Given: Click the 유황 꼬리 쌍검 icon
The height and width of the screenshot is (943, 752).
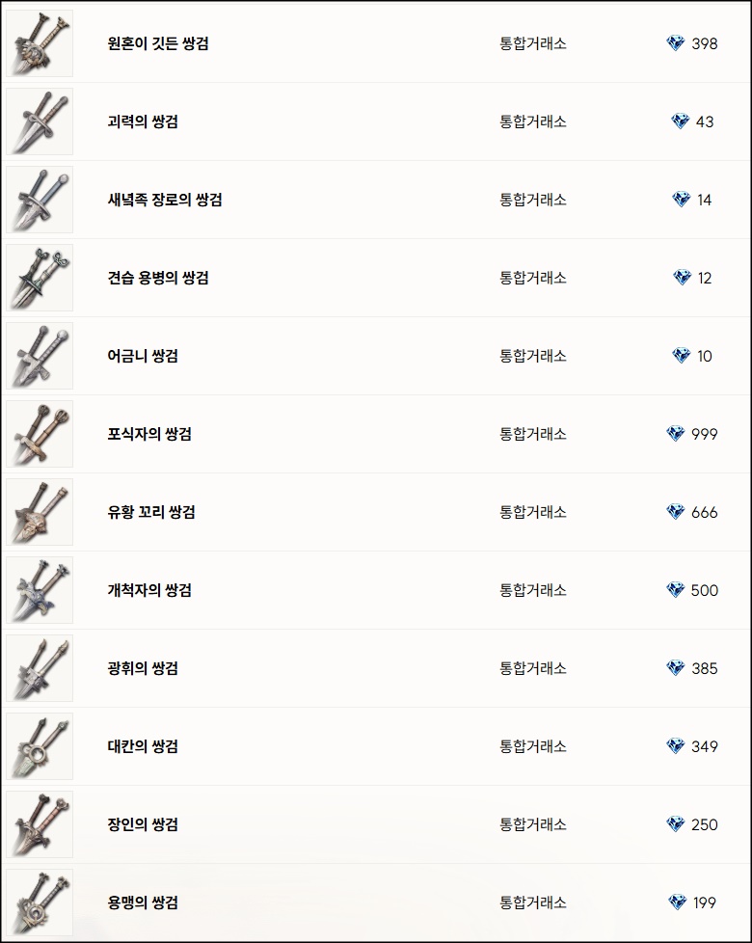Looking at the screenshot, I should click(40, 512).
